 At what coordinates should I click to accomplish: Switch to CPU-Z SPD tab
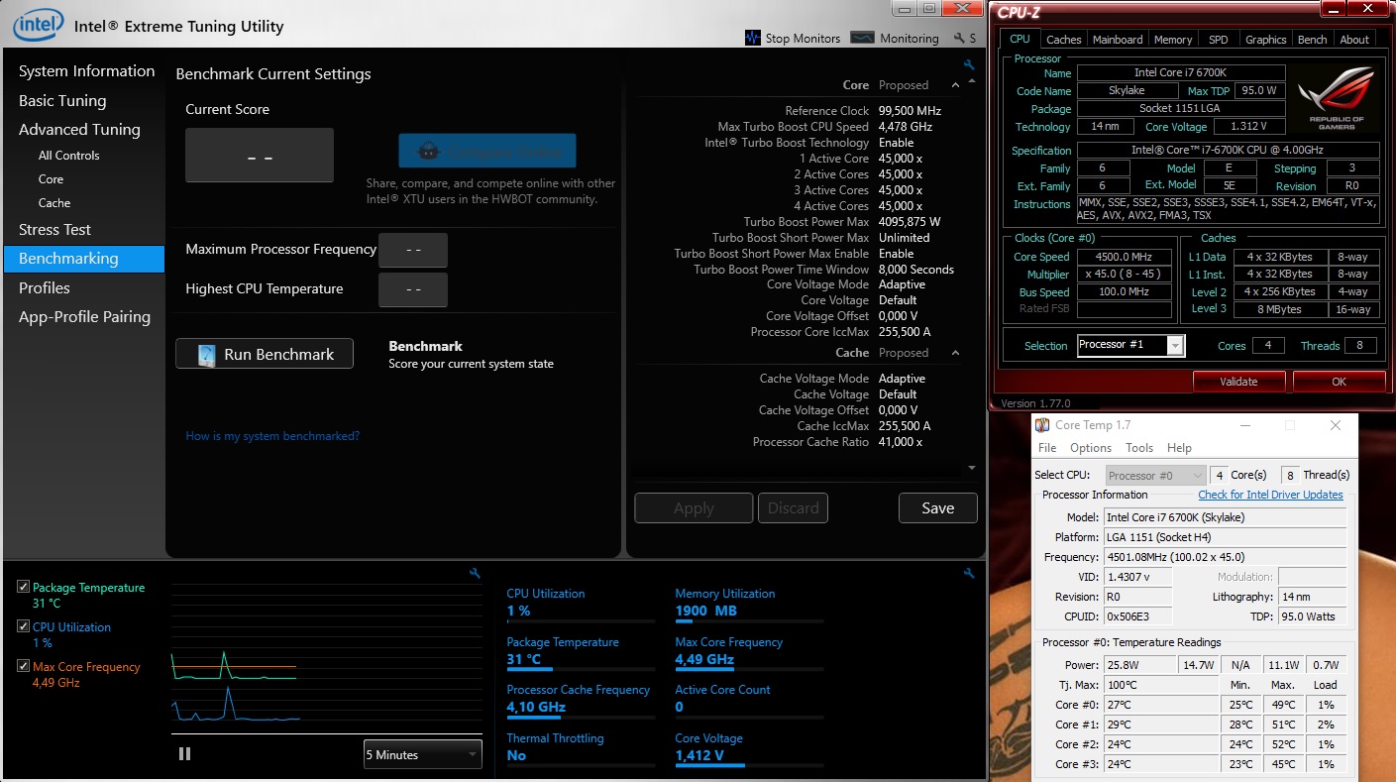1218,40
